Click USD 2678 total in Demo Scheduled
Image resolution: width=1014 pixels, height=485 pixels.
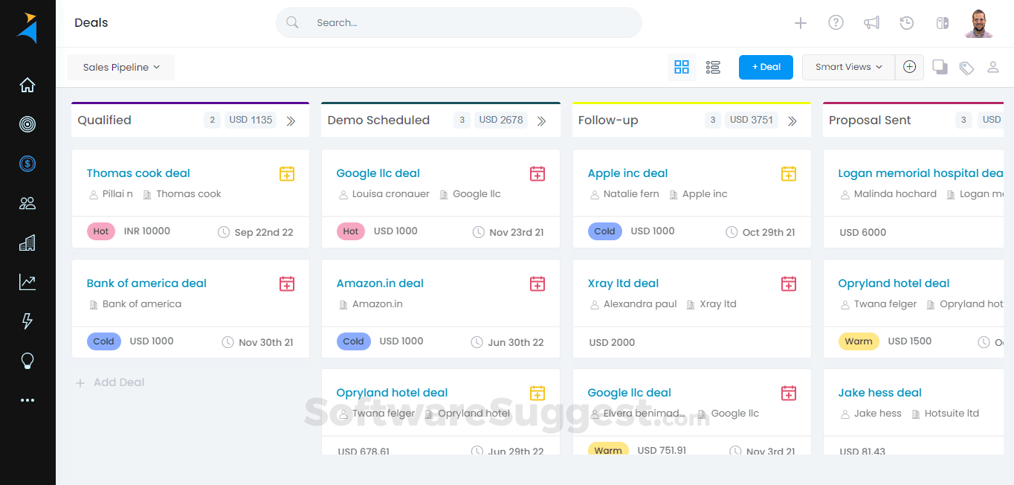501,120
